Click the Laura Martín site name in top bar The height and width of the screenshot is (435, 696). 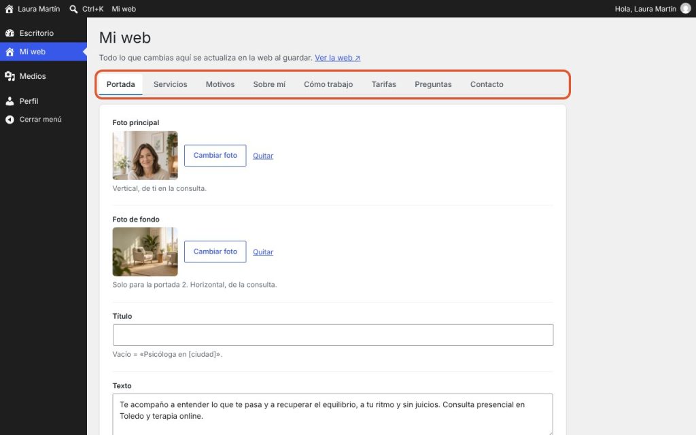39,9
